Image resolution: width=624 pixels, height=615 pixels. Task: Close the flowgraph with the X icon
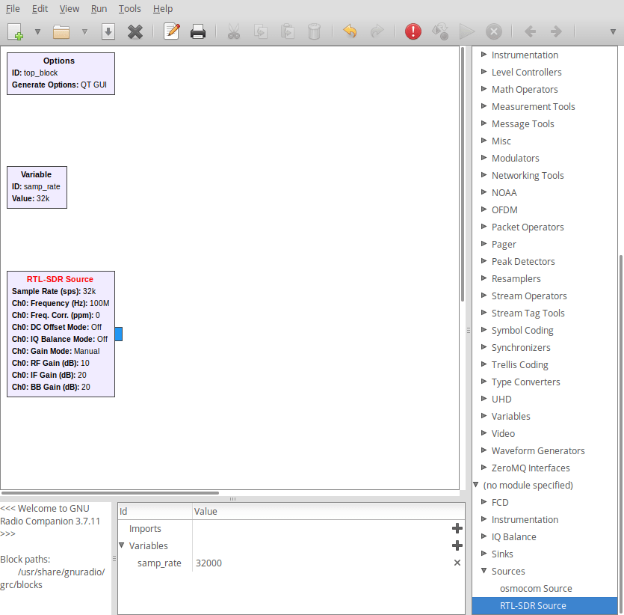[x=135, y=31]
